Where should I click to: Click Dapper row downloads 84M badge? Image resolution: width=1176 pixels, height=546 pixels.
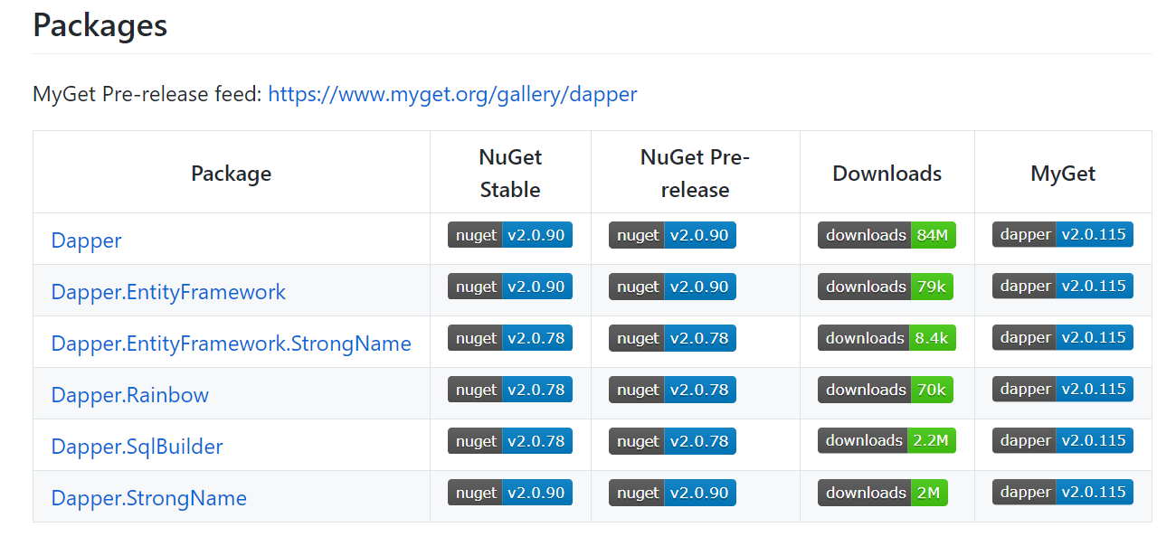tap(887, 235)
